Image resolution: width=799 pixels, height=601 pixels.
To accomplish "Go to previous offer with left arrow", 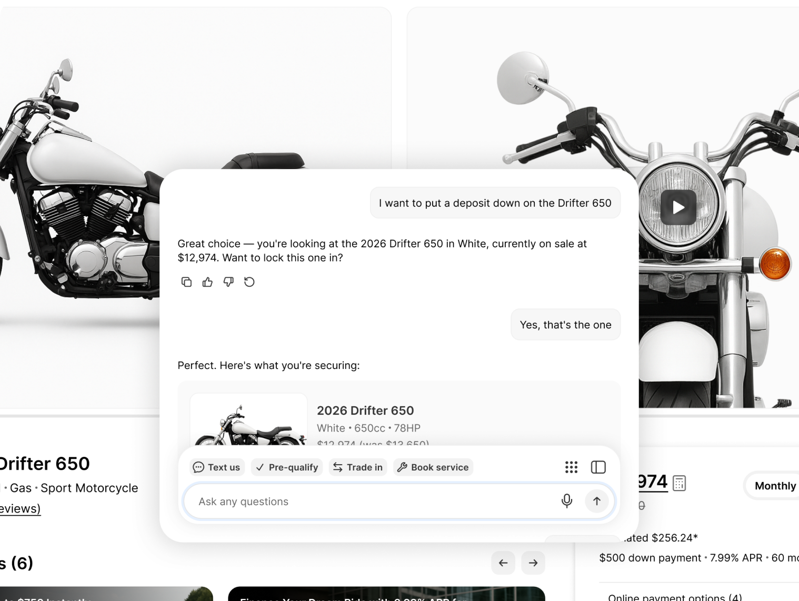I will 503,563.
